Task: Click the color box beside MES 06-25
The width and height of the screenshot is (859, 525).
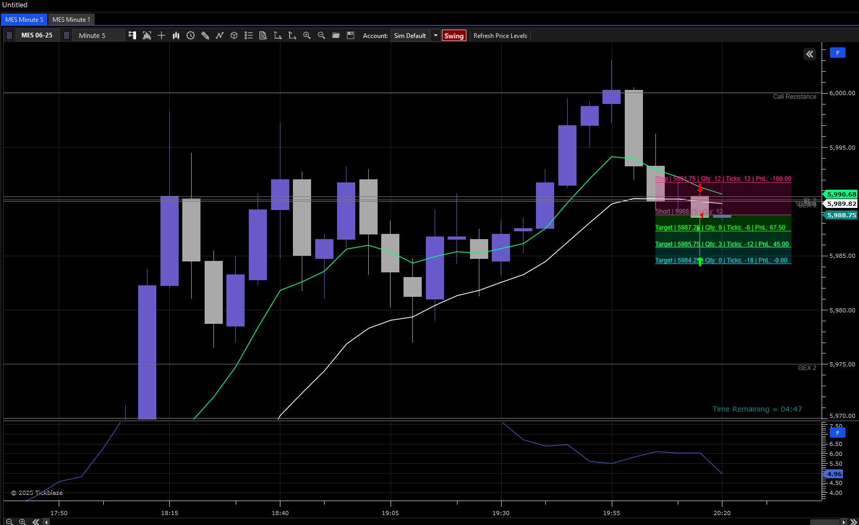Action: pos(9,35)
